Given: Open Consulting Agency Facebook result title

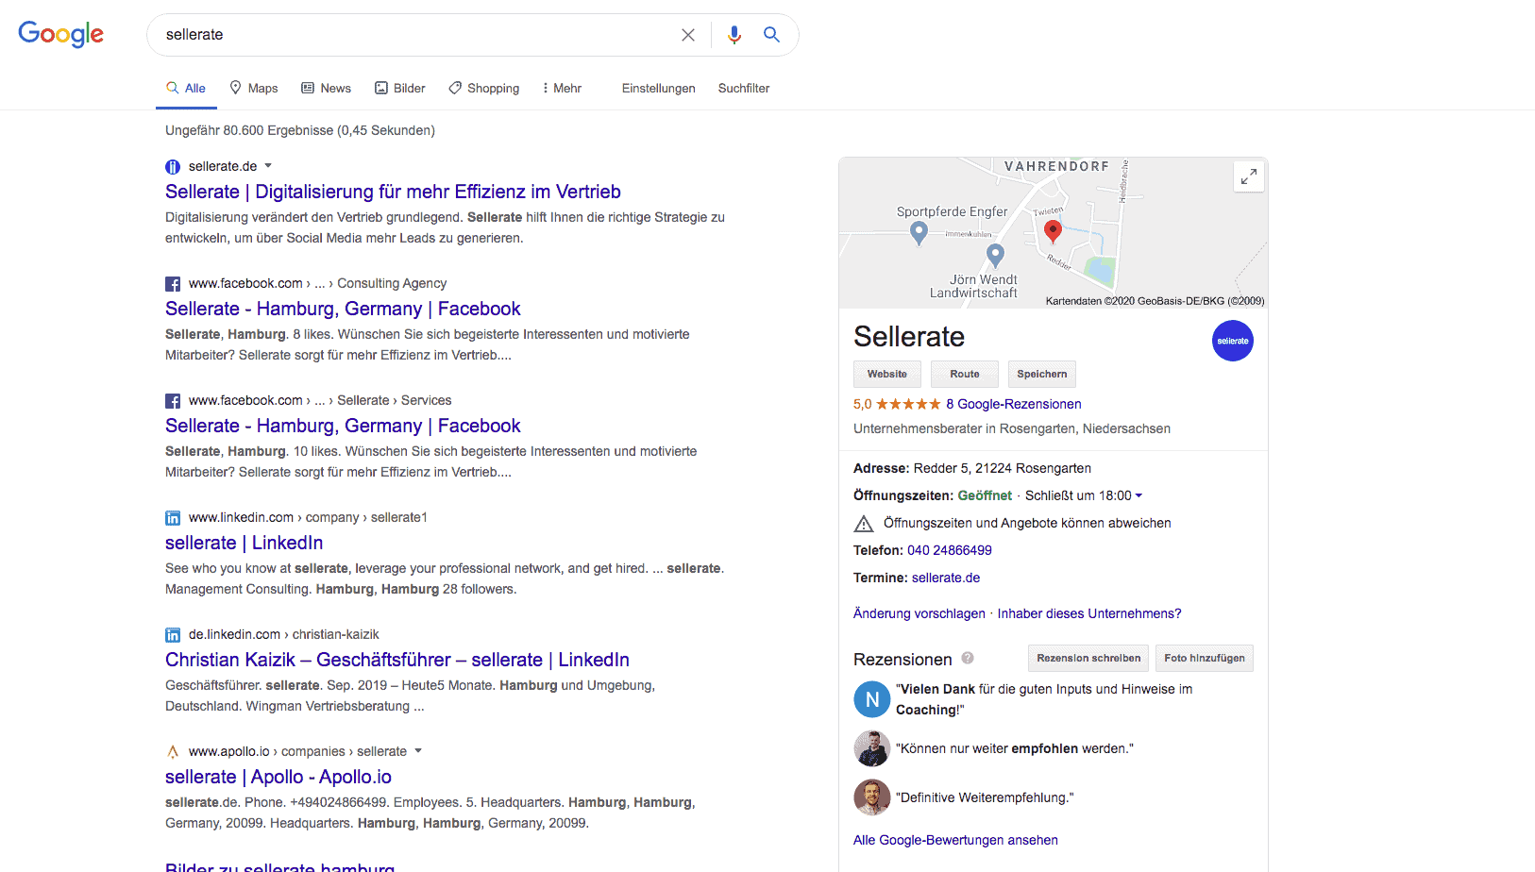Looking at the screenshot, I should pos(343,309).
